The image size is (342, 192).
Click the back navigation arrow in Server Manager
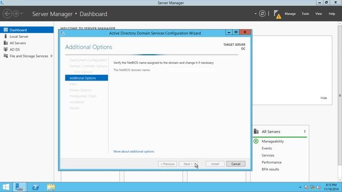[7, 13]
